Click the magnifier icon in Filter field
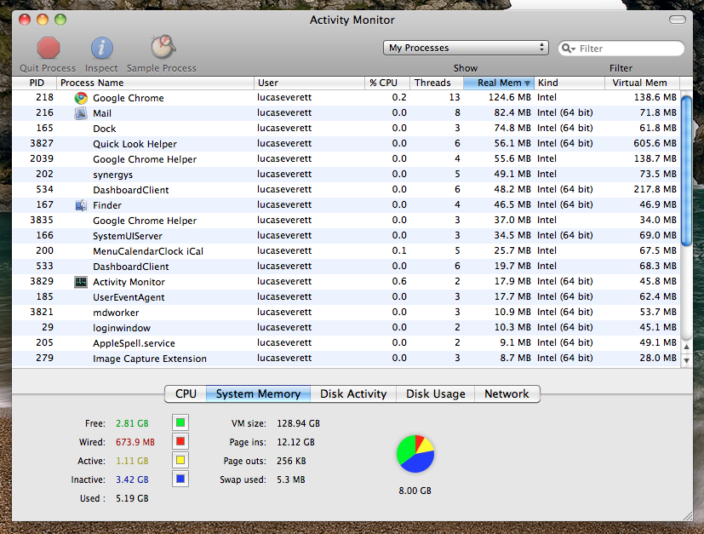Image resolution: width=704 pixels, height=534 pixels. [x=568, y=48]
